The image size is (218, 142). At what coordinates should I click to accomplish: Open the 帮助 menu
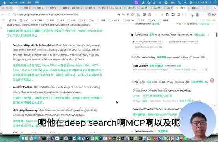pyautogui.click(x=37, y=2)
